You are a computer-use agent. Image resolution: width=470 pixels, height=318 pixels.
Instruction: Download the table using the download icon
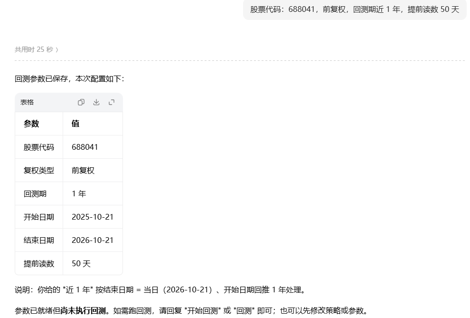(96, 102)
